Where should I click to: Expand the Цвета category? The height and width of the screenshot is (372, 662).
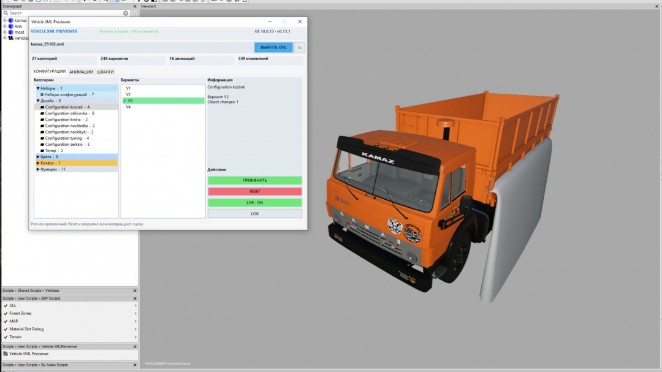click(x=38, y=157)
